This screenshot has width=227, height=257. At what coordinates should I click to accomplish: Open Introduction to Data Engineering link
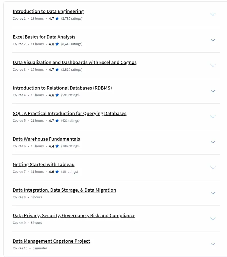[48, 11]
